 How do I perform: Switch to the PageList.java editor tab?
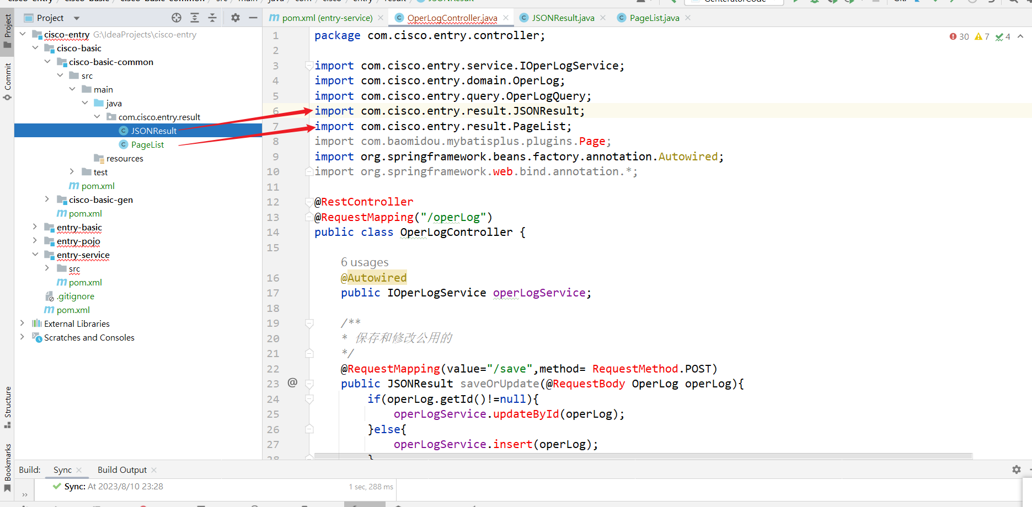654,18
